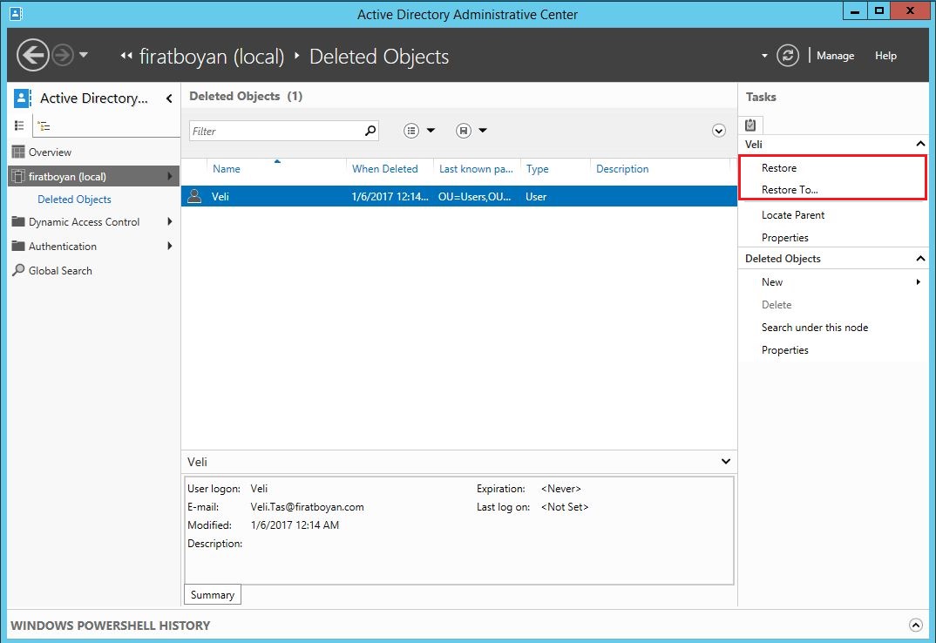Collapse the Veli preview pane chevron
Screen dimensions: 936x643
(725, 462)
